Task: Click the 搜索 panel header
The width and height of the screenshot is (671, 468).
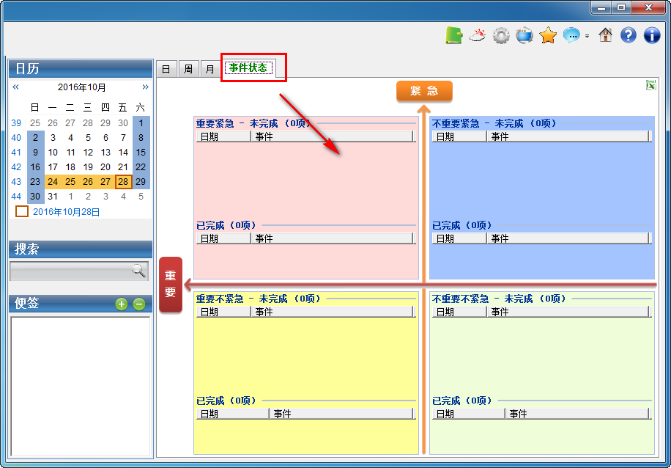Action: (81, 249)
